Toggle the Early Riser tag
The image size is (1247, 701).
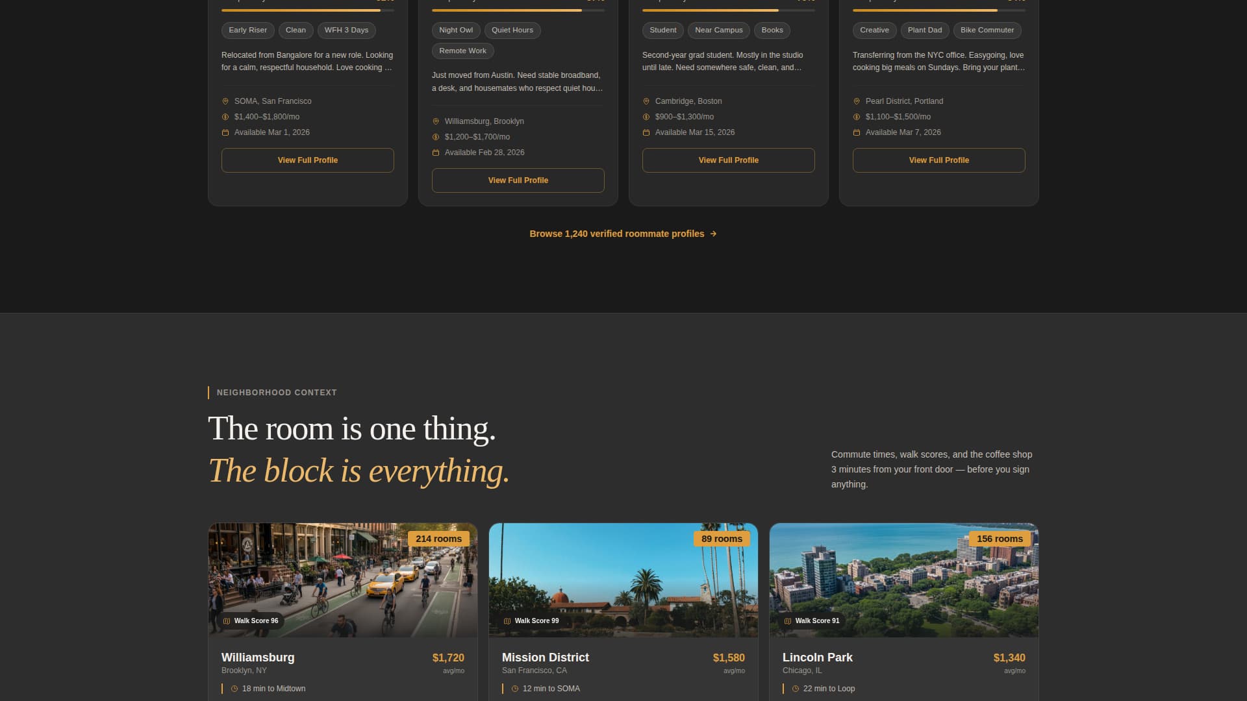click(x=247, y=30)
